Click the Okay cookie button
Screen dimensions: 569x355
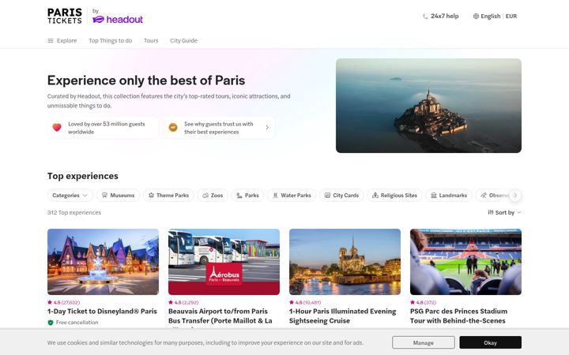[x=490, y=342]
